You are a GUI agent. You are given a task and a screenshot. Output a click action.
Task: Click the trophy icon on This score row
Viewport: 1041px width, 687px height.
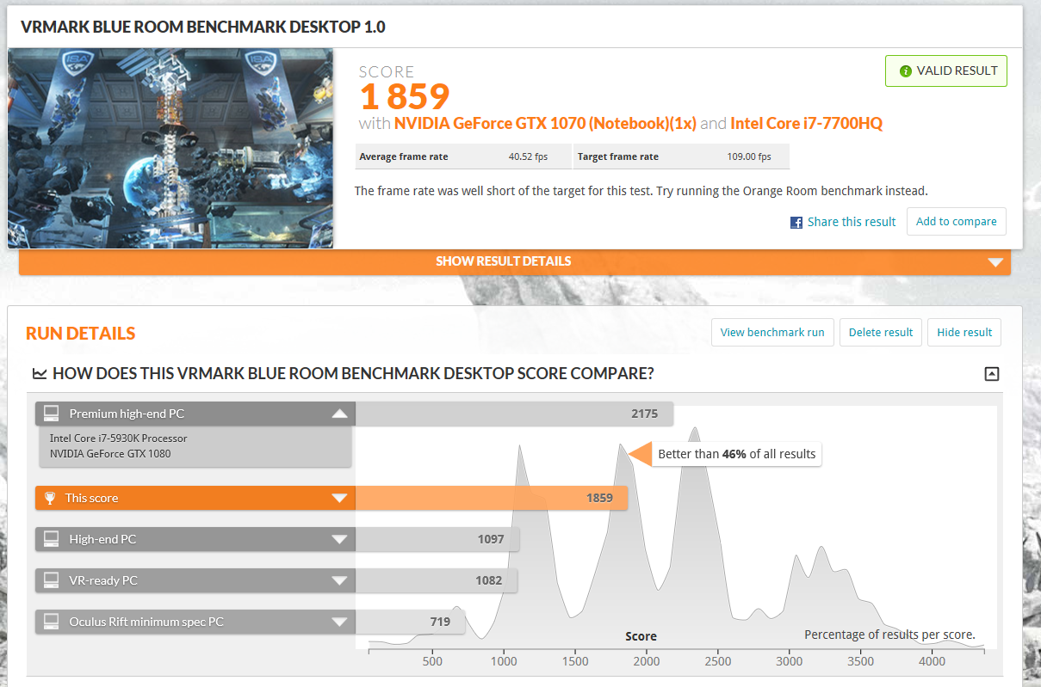tap(51, 498)
